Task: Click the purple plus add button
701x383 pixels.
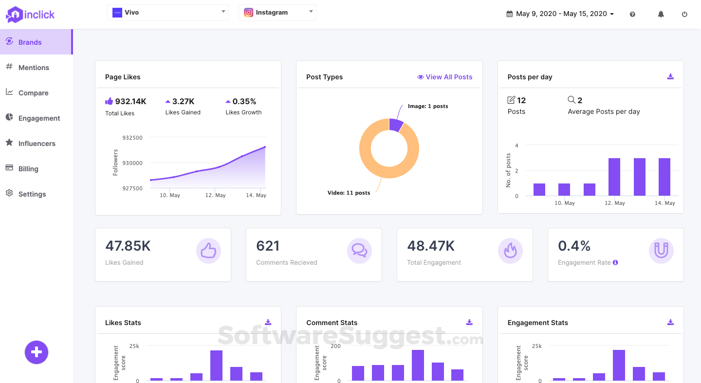Action: pyautogui.click(x=37, y=352)
